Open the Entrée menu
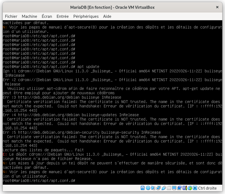The image size is (225, 194). coord(63,16)
